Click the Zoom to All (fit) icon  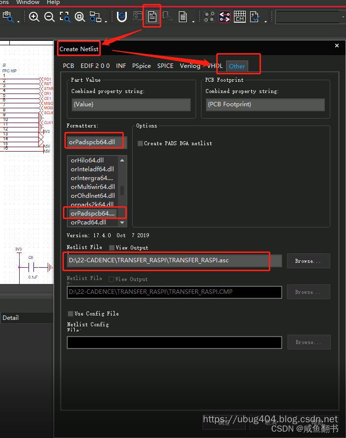coord(80,17)
